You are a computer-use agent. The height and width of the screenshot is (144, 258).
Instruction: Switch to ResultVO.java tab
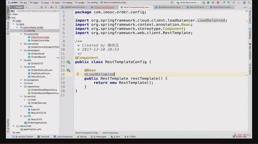pos(197,7)
